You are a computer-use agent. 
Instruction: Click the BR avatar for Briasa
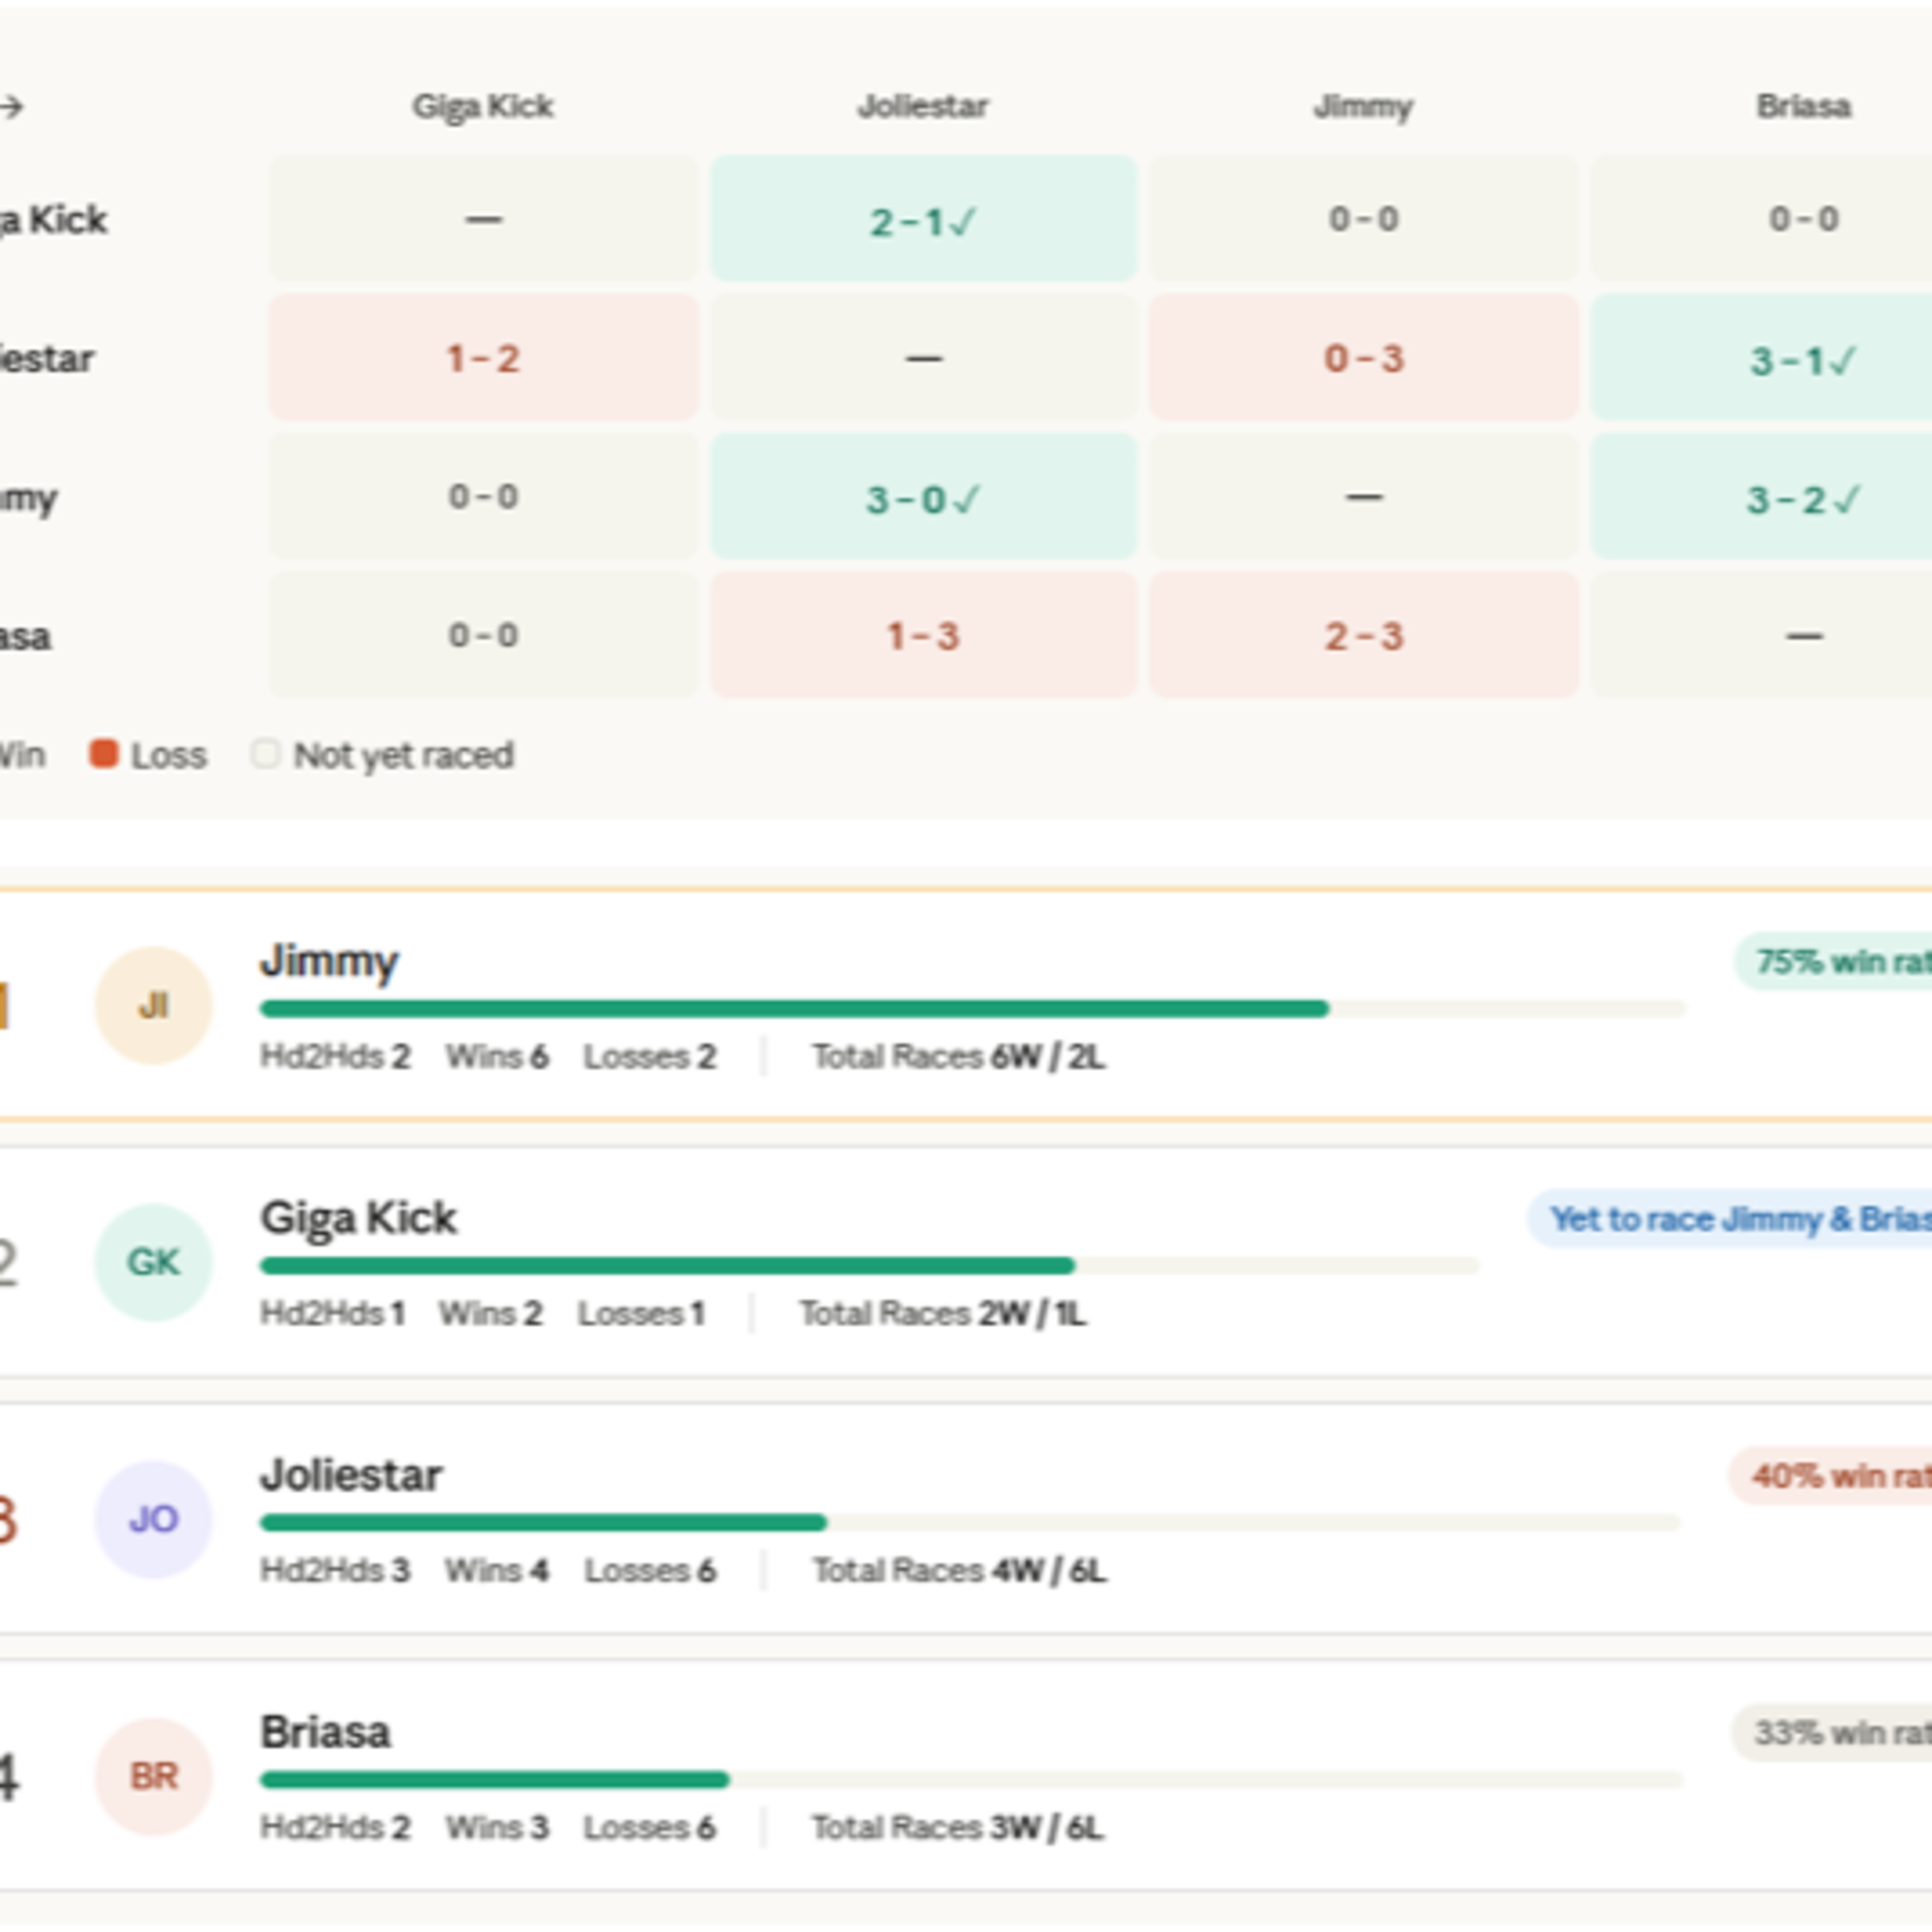click(x=153, y=1776)
